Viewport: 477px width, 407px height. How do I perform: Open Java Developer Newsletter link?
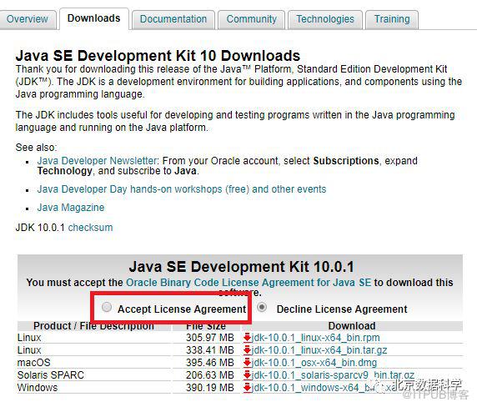pos(97,161)
